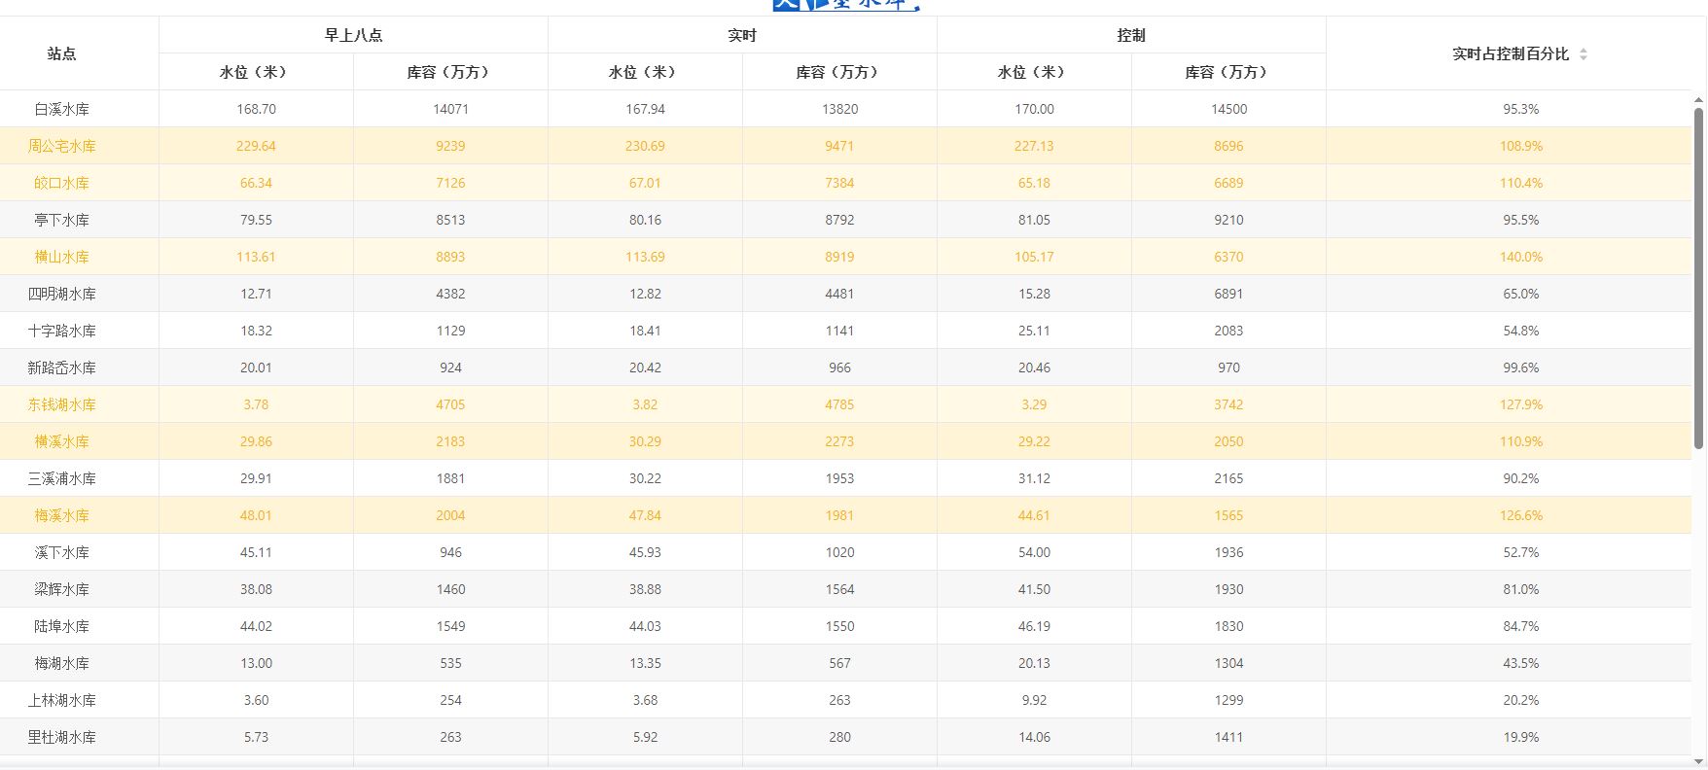Click 1460 morning capacity for 梁辉水库
Screen dimensions: 1708x770
(x=450, y=589)
